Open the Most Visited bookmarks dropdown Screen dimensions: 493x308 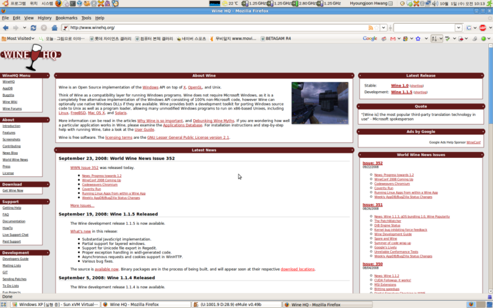coord(18,39)
